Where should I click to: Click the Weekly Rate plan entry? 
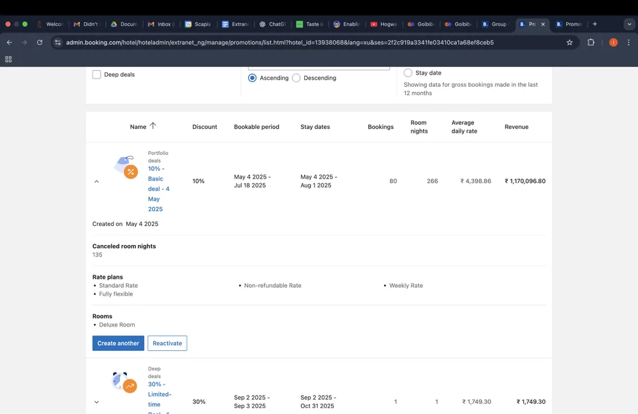coord(406,286)
